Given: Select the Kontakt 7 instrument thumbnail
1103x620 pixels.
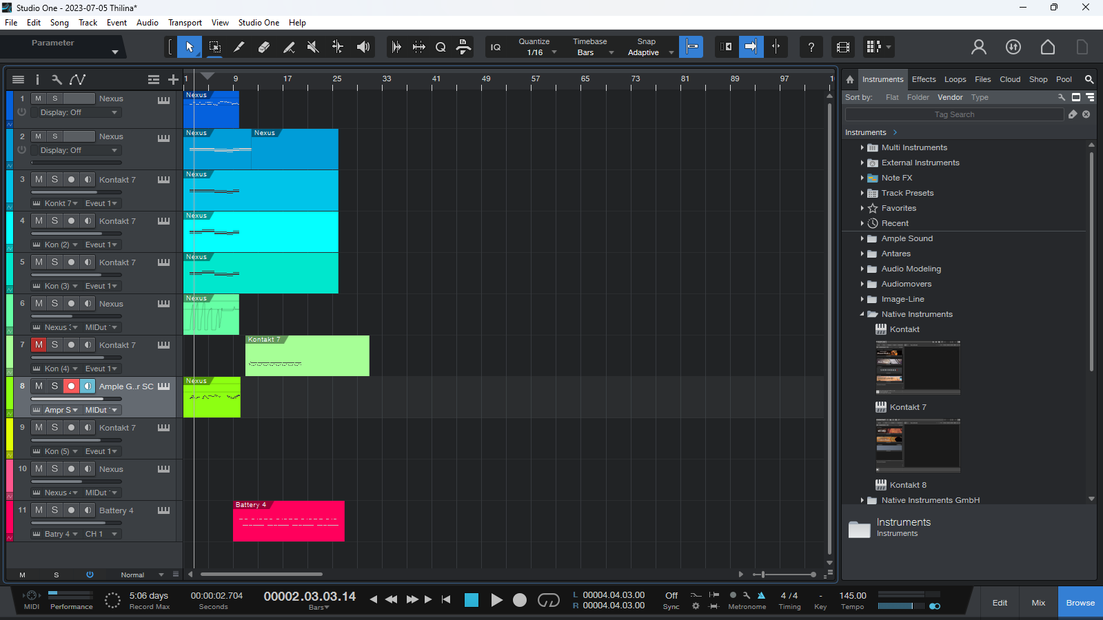Looking at the screenshot, I should pyautogui.click(x=918, y=445).
